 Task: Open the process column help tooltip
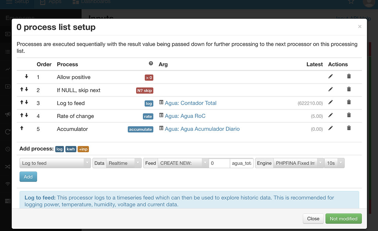point(151,64)
